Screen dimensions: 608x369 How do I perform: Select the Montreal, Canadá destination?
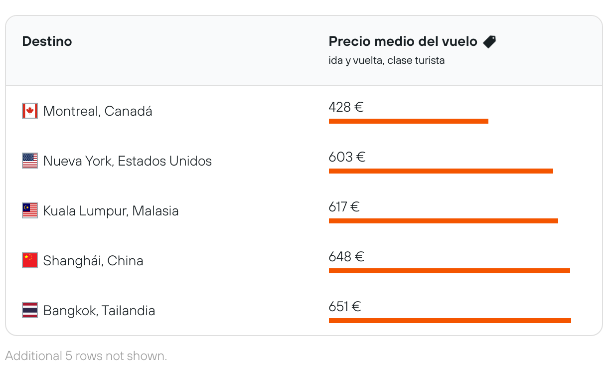98,111
